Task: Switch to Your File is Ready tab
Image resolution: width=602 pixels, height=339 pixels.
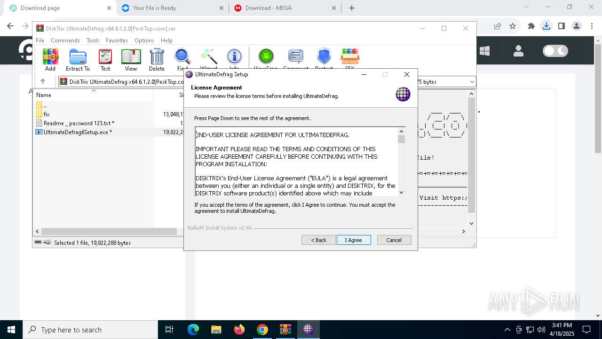Action: tap(172, 8)
